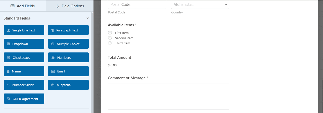Add a Number Slider field
The width and height of the screenshot is (323, 113).
(x=24, y=85)
